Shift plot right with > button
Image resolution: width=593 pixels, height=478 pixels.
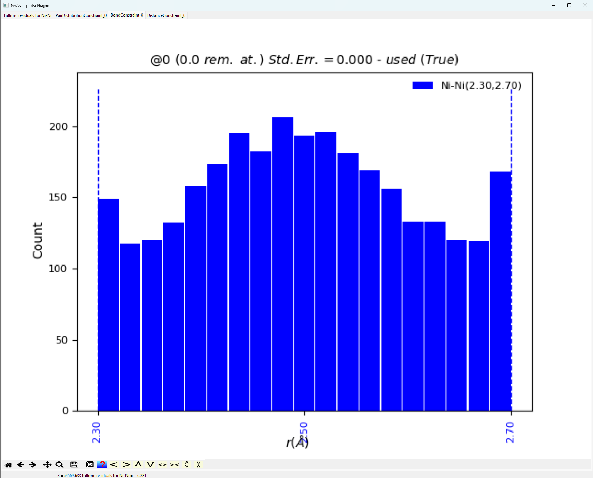pyautogui.click(x=127, y=465)
